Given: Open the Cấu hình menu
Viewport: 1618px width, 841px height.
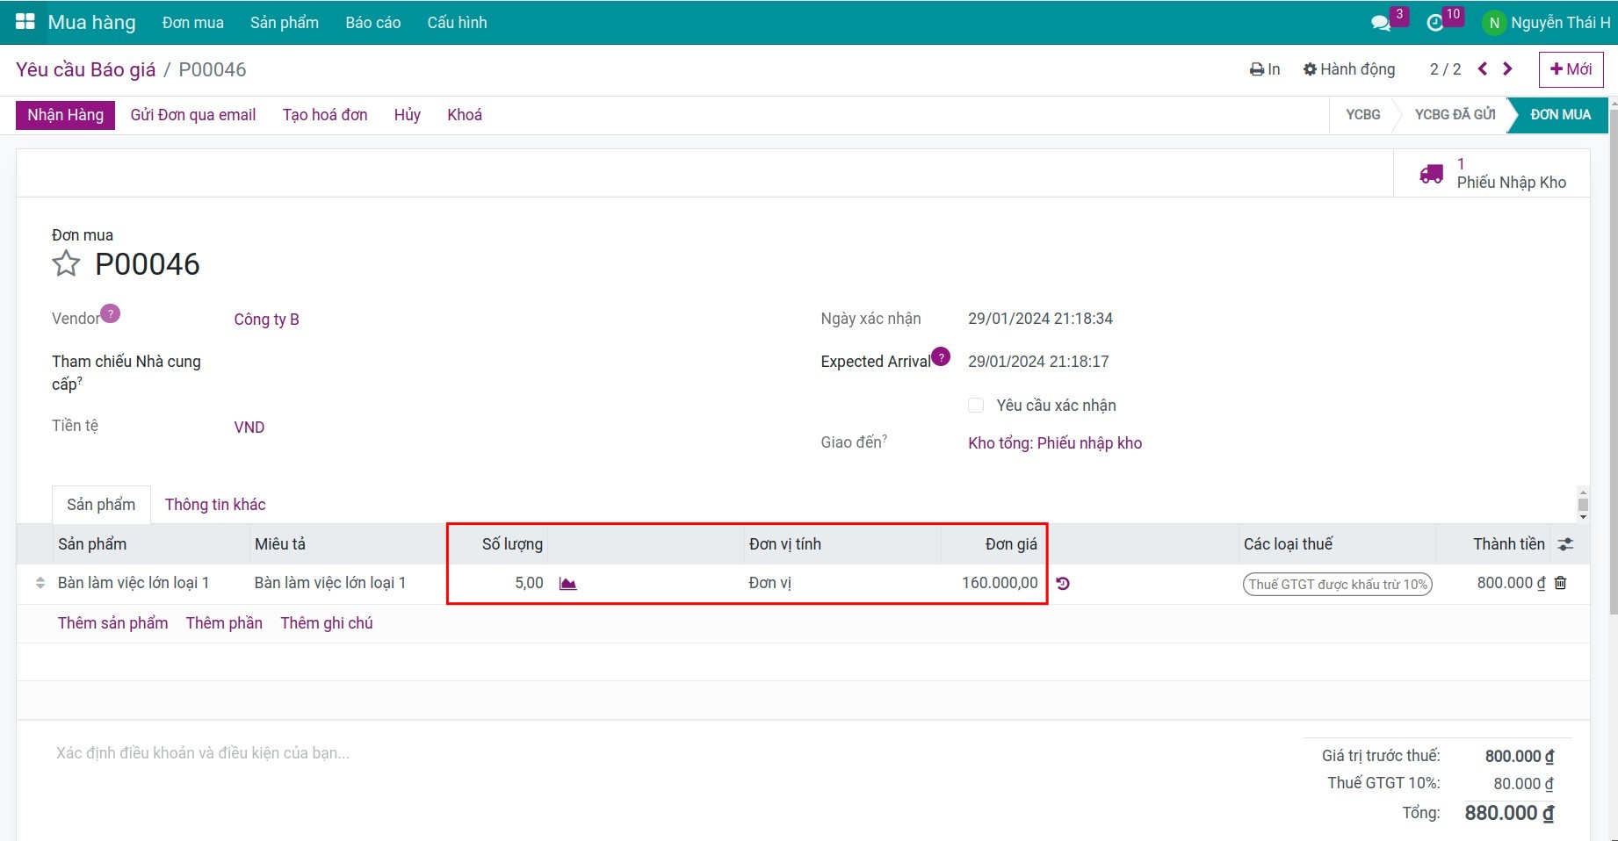Looking at the screenshot, I should (x=457, y=23).
